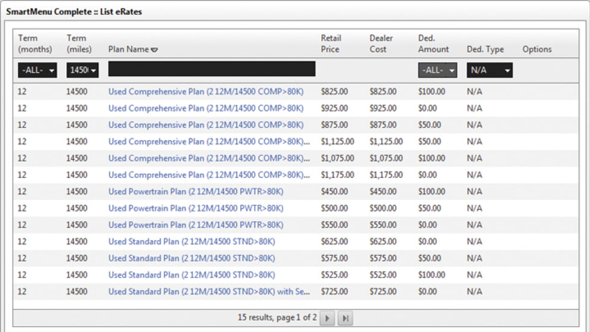
Task: Open the Term (miles) filter dropdown
Action: [x=82, y=70]
